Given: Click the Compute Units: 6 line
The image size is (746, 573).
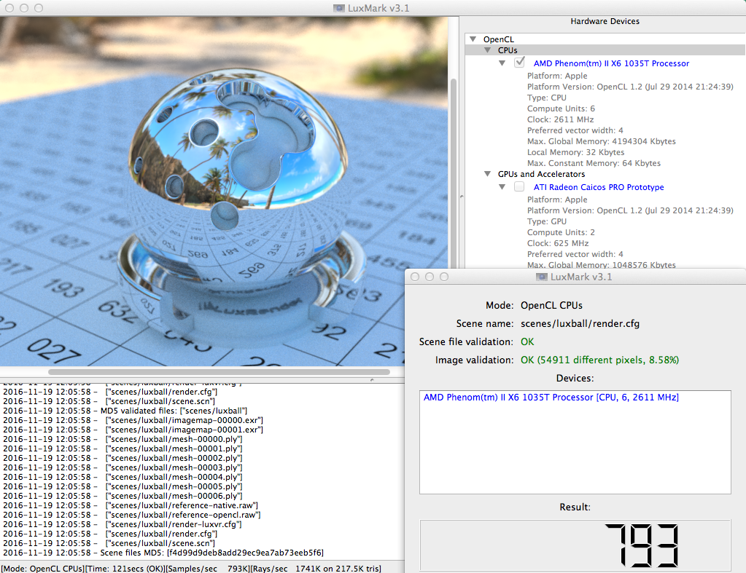Looking at the screenshot, I should click(561, 108).
